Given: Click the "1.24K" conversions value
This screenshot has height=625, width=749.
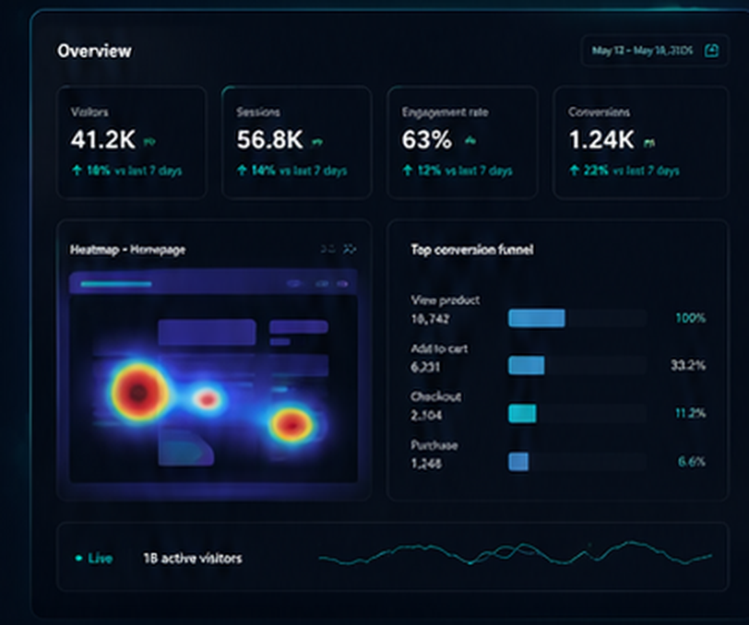Looking at the screenshot, I should click(601, 140).
